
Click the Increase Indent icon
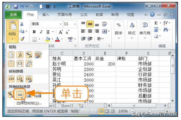coord(90,39)
